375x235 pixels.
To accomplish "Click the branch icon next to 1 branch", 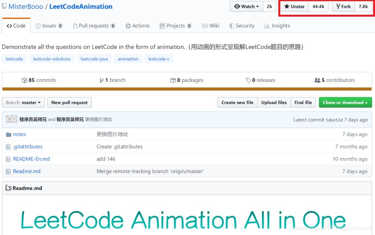I will tap(102, 80).
